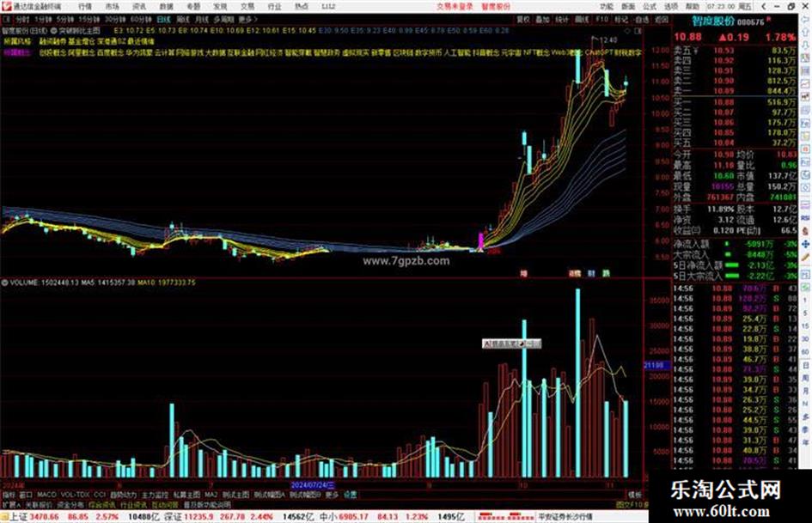
Task: Select the MACD indicator tab
Action: click(x=46, y=495)
